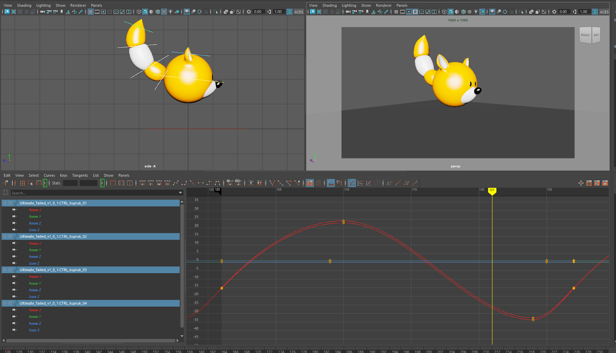Click the Pre-Infinity Cycle icon

[390, 183]
